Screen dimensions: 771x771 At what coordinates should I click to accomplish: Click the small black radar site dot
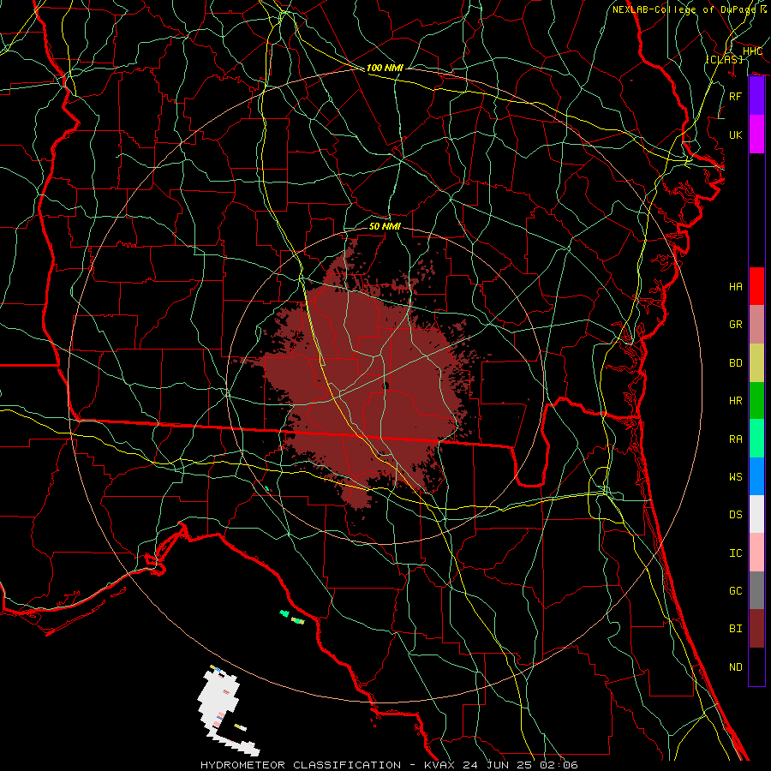coord(385,385)
